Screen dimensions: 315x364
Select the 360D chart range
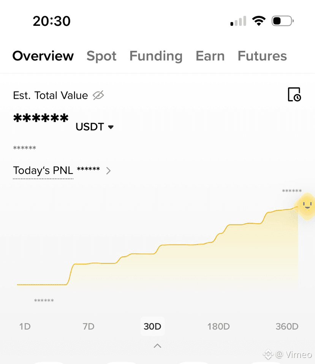[287, 326]
